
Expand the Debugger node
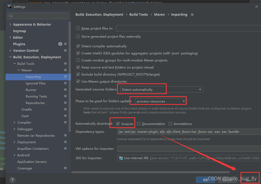[14, 129]
